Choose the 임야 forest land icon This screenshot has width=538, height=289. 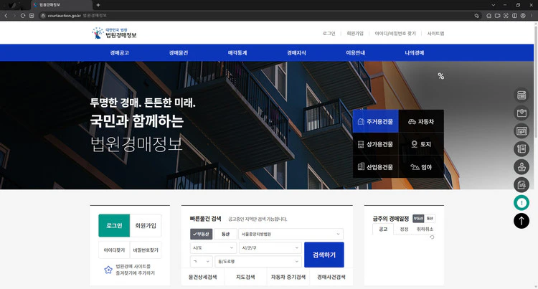(421, 166)
